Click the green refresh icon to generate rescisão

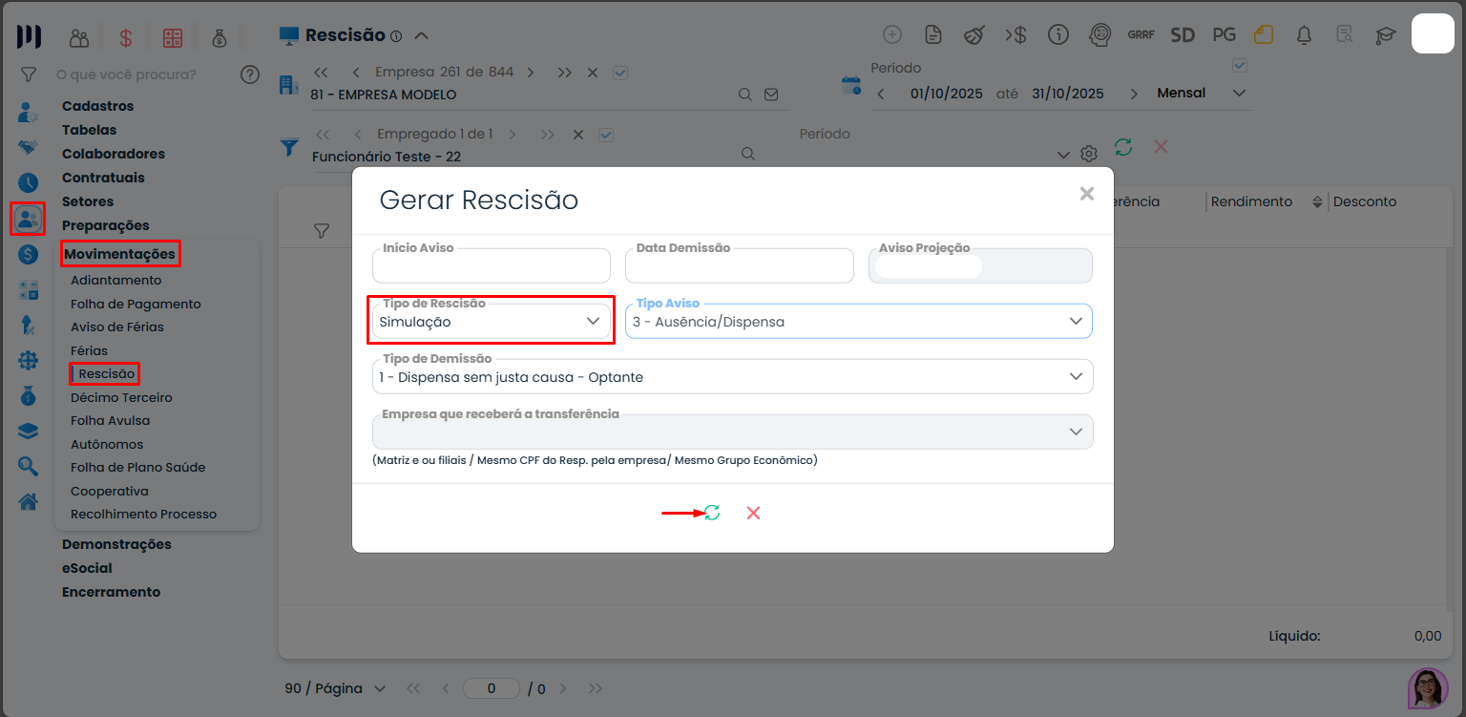tap(712, 513)
